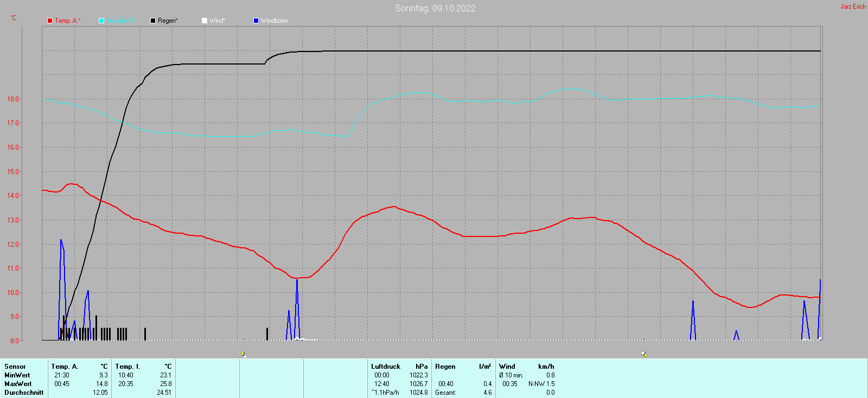Click the sunrise marker icon below the chart
The width and height of the screenshot is (868, 398).
[x=244, y=354]
